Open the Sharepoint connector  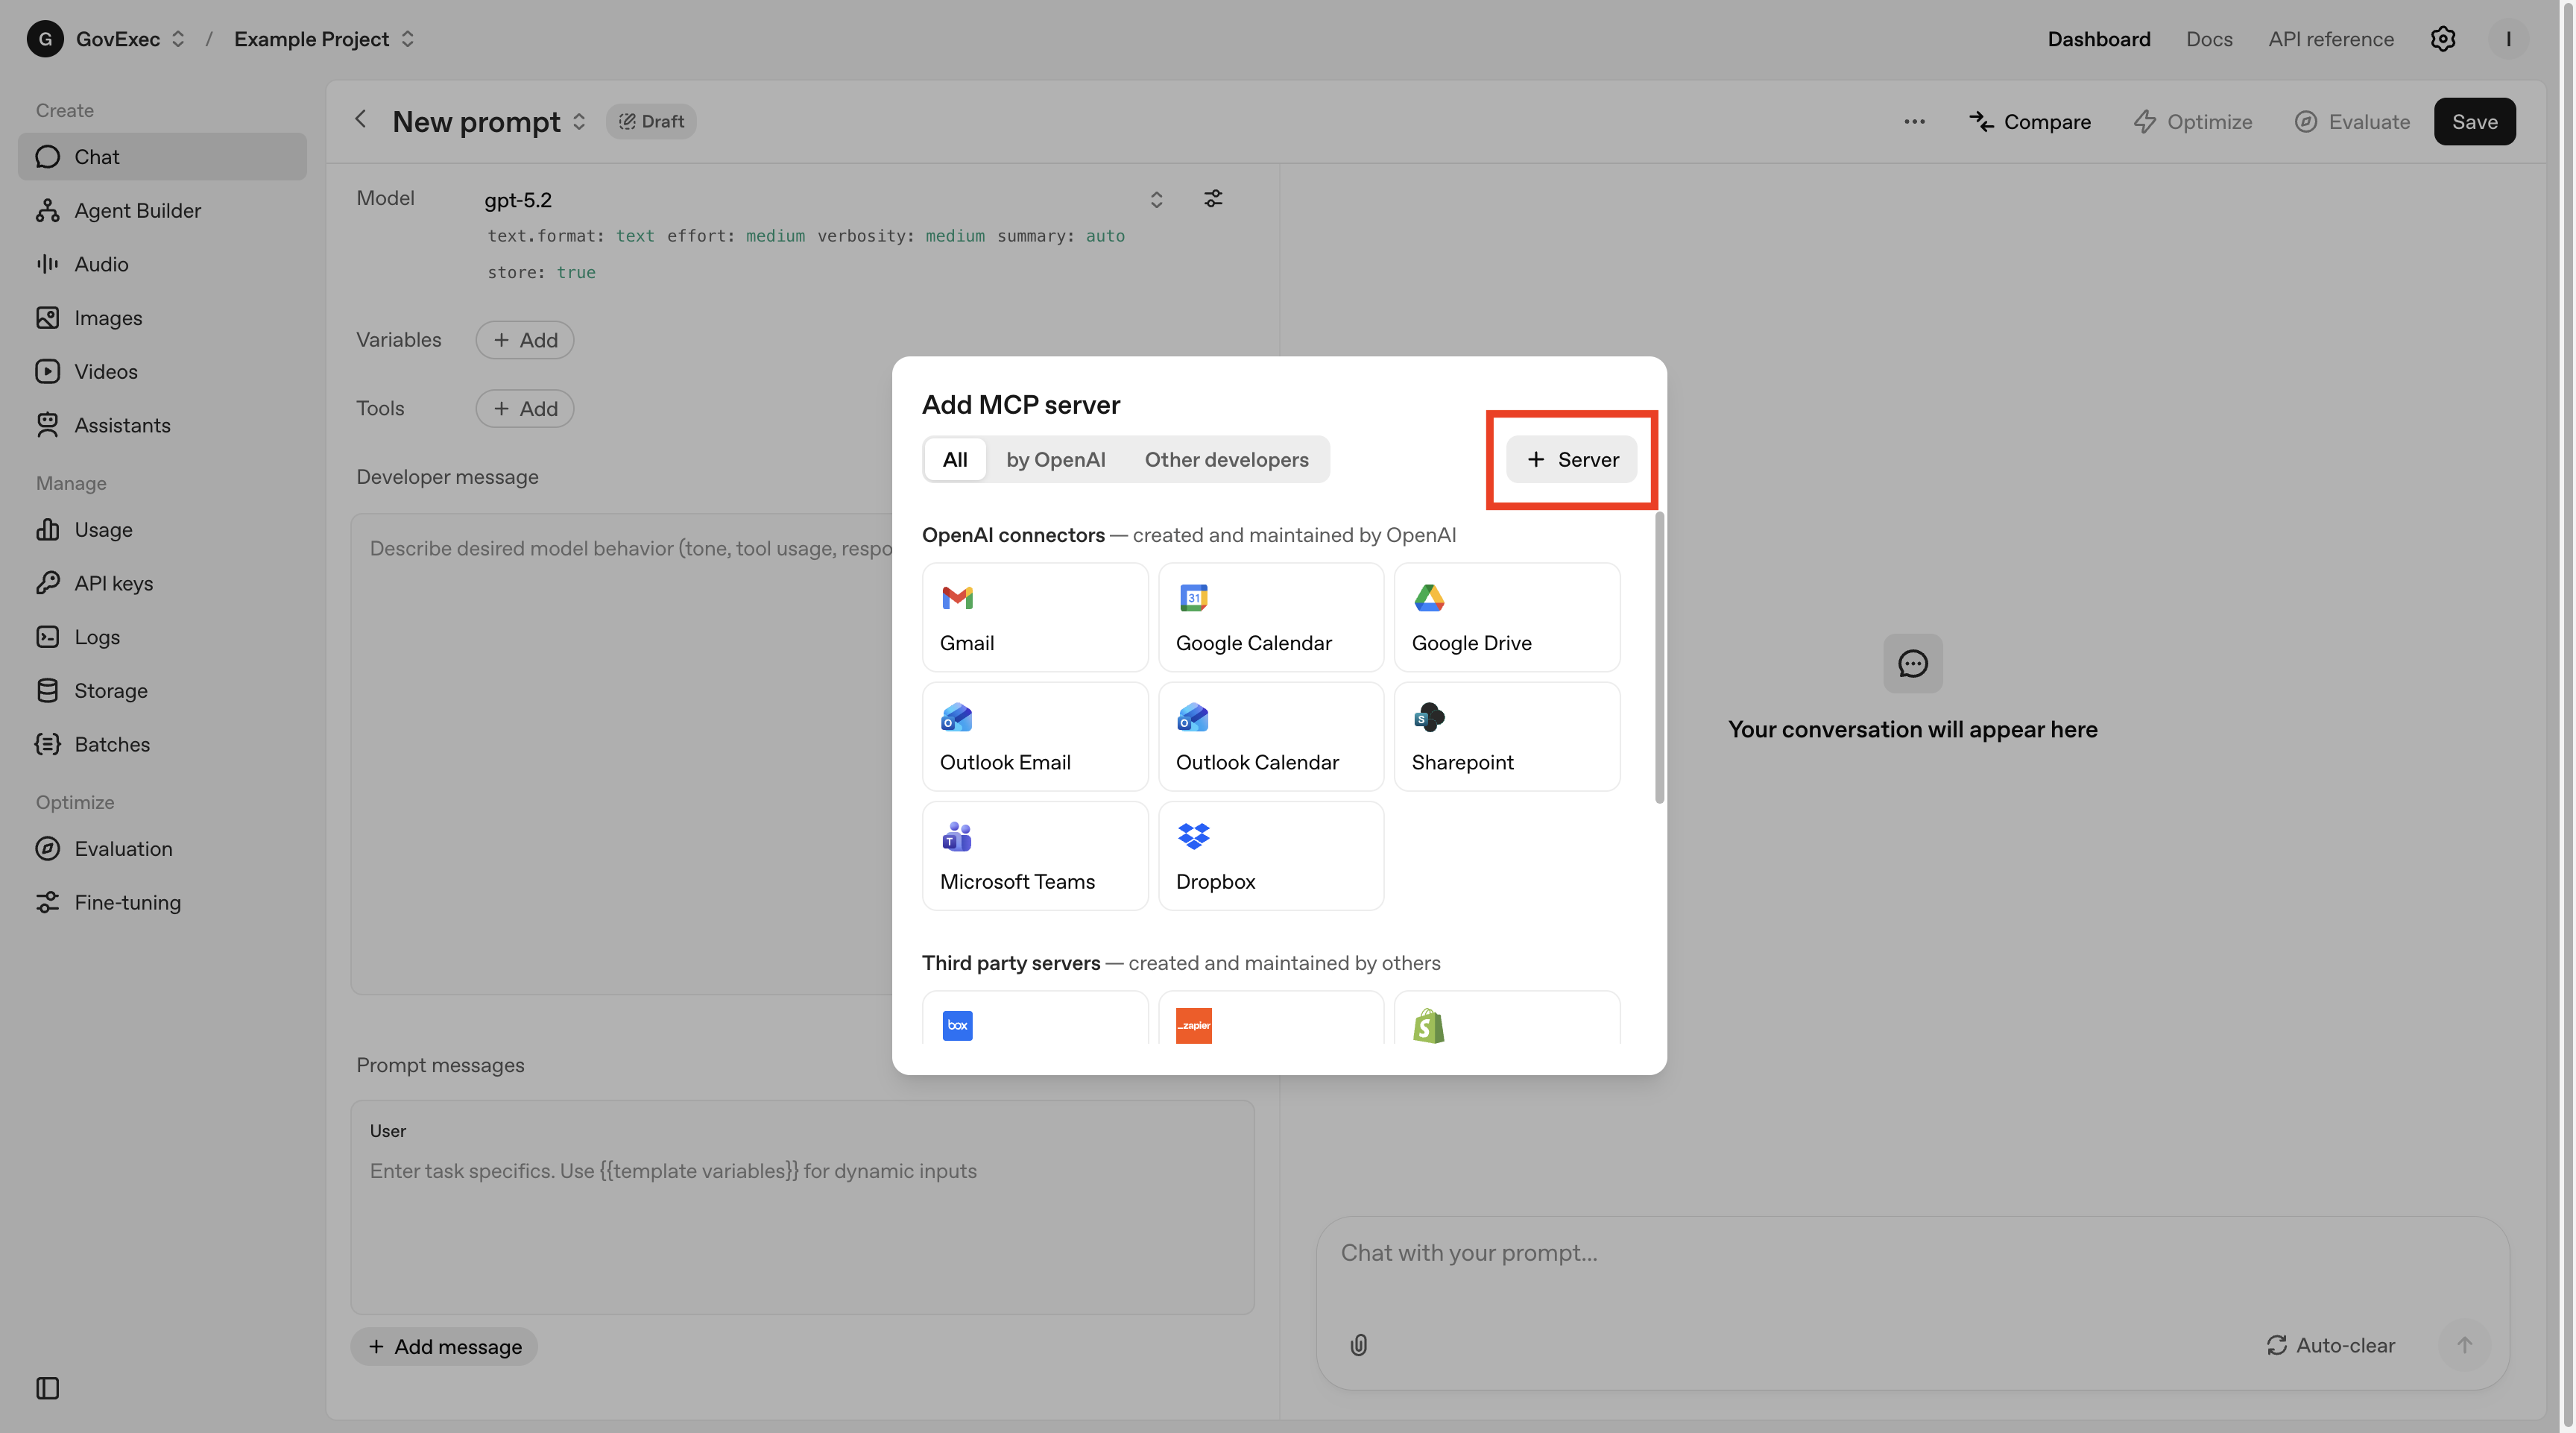coord(1506,737)
